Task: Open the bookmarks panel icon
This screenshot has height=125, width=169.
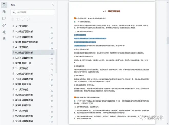Action: 4,5
